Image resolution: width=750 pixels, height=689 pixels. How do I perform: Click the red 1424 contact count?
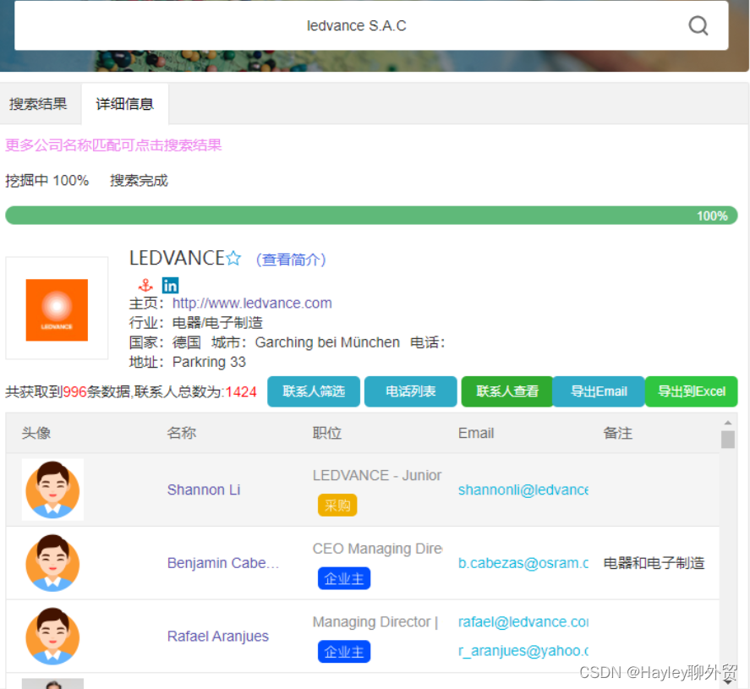[241, 391]
